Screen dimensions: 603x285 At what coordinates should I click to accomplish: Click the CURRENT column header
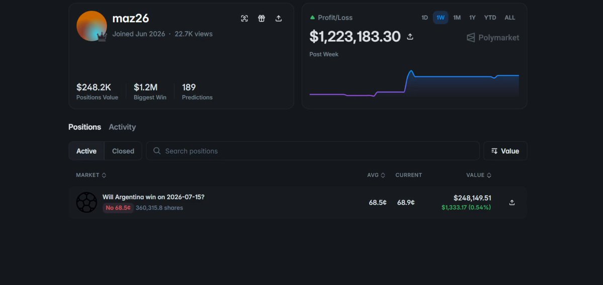tap(408, 175)
